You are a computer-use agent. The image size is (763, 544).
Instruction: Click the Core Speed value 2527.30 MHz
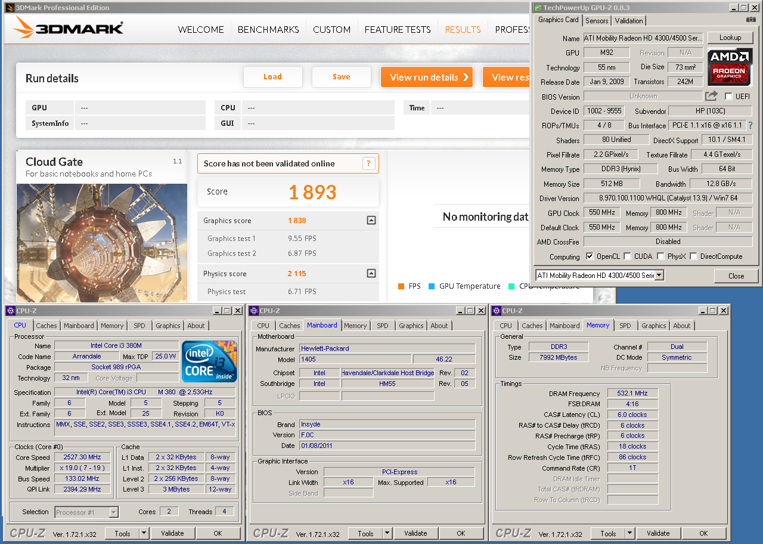click(x=82, y=458)
